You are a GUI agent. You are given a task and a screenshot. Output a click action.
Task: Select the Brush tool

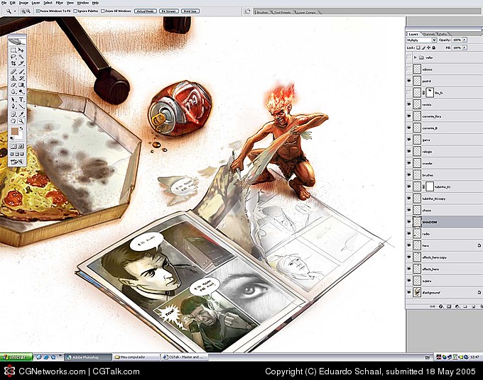(21, 72)
